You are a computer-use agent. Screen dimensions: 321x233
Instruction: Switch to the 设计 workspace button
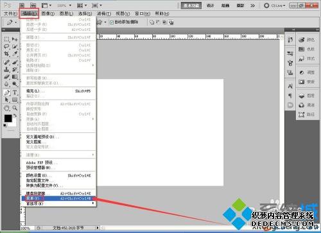click(x=210, y=6)
